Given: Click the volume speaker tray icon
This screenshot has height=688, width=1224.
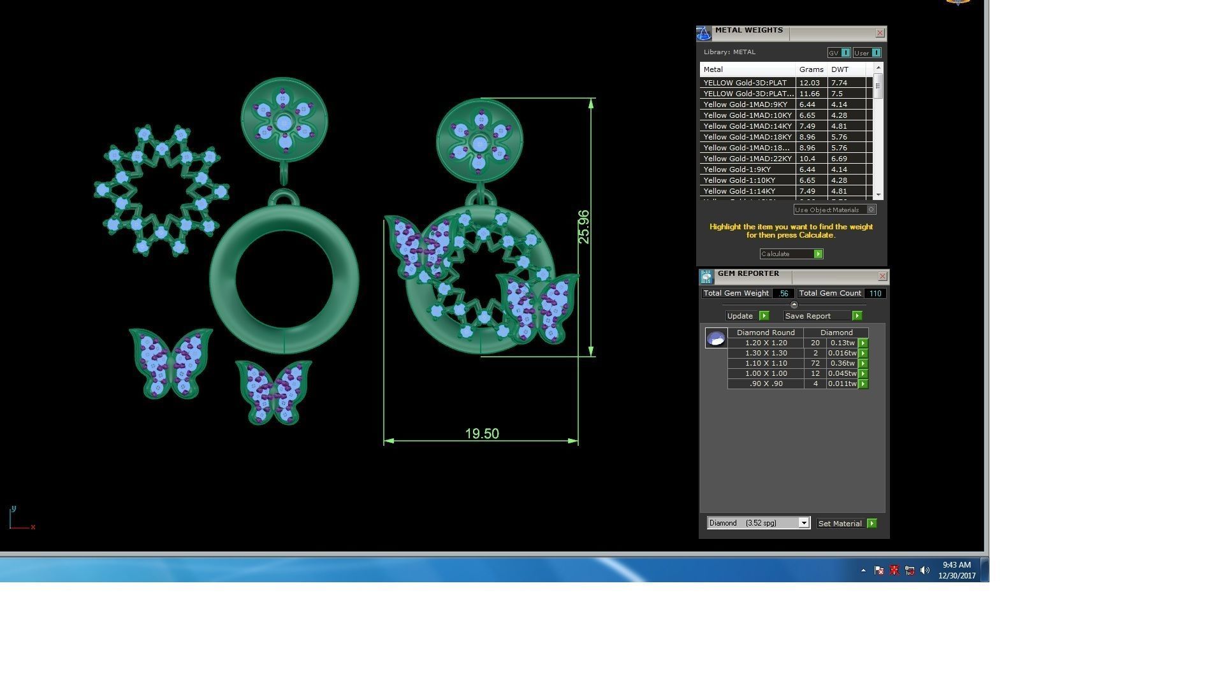Looking at the screenshot, I should [x=925, y=570].
